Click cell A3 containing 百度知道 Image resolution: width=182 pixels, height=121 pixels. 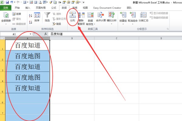(x=28, y=66)
